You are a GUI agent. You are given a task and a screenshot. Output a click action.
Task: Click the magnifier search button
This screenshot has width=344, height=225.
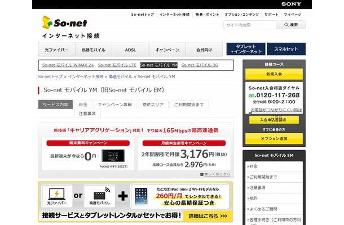[x=291, y=25]
